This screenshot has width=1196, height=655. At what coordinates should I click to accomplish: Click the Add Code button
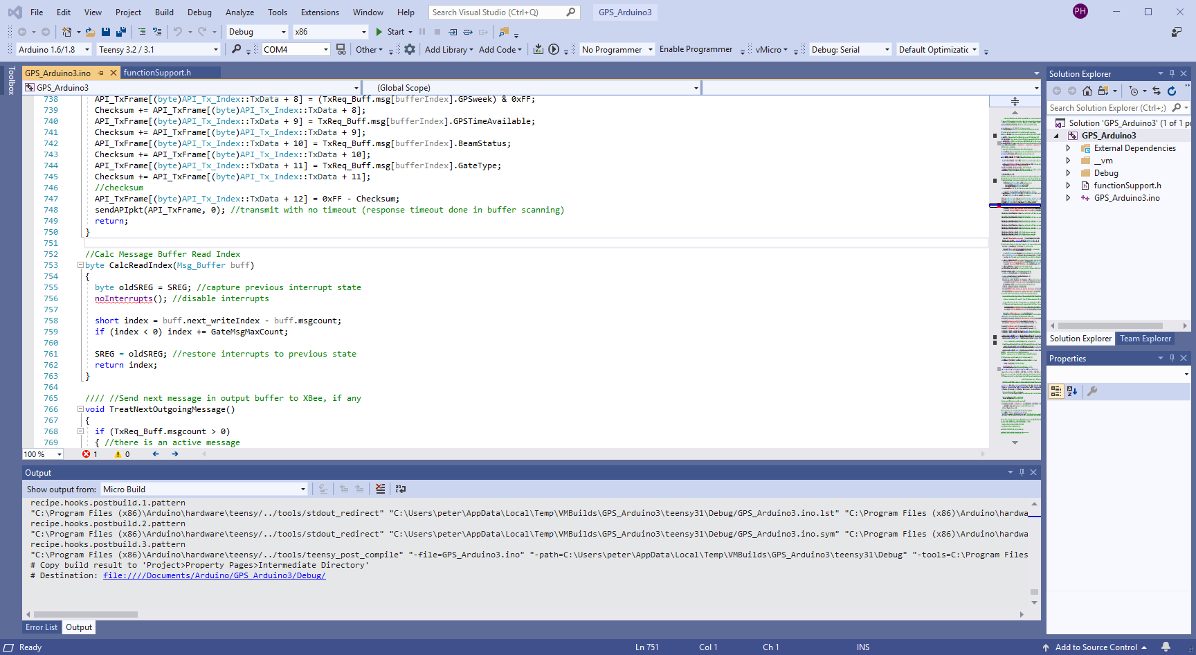pyautogui.click(x=500, y=49)
